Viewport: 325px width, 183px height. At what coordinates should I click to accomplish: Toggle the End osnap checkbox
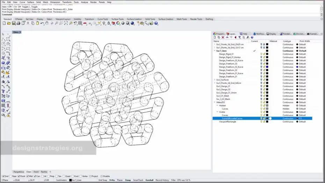point(3,176)
